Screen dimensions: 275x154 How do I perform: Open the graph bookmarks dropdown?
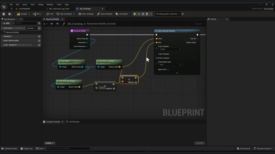(45, 24)
